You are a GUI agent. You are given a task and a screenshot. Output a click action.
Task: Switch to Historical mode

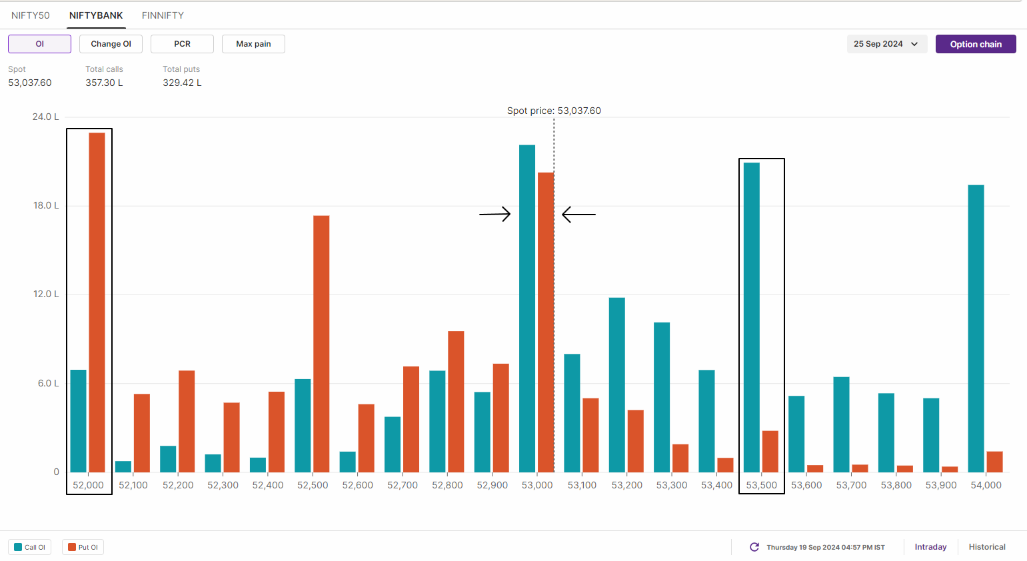tap(987, 547)
